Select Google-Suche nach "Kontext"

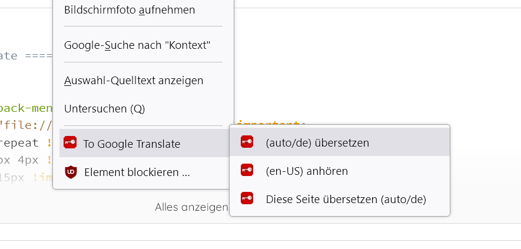tap(137, 45)
